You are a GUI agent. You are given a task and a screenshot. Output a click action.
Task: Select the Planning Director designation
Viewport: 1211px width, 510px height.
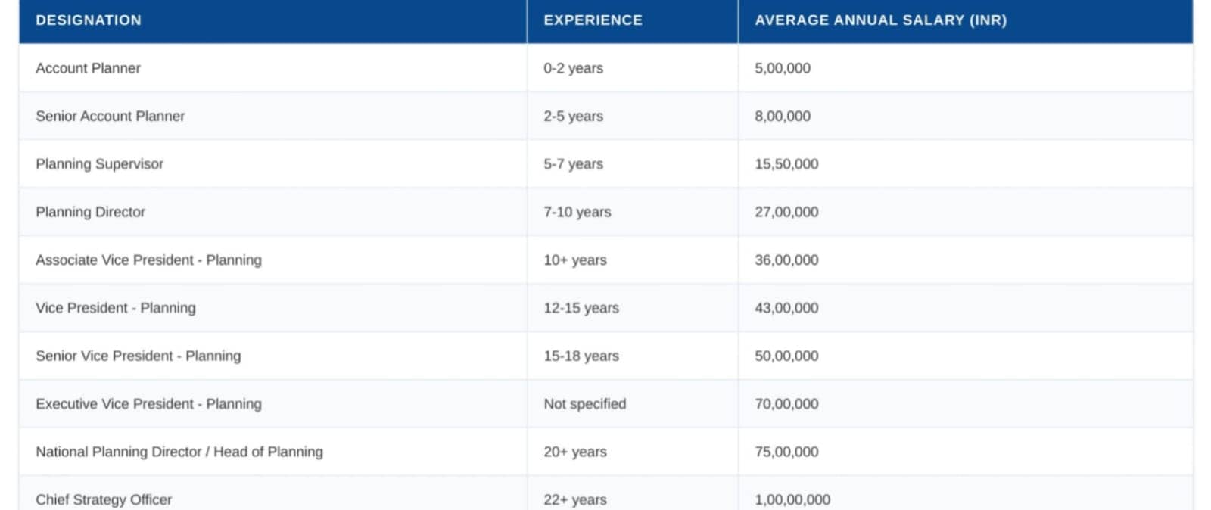coord(90,212)
